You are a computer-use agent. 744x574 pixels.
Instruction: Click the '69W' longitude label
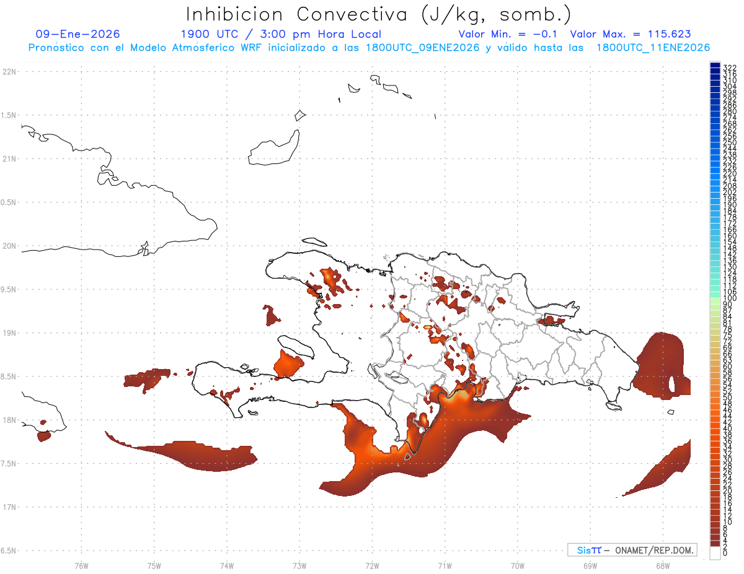click(590, 565)
